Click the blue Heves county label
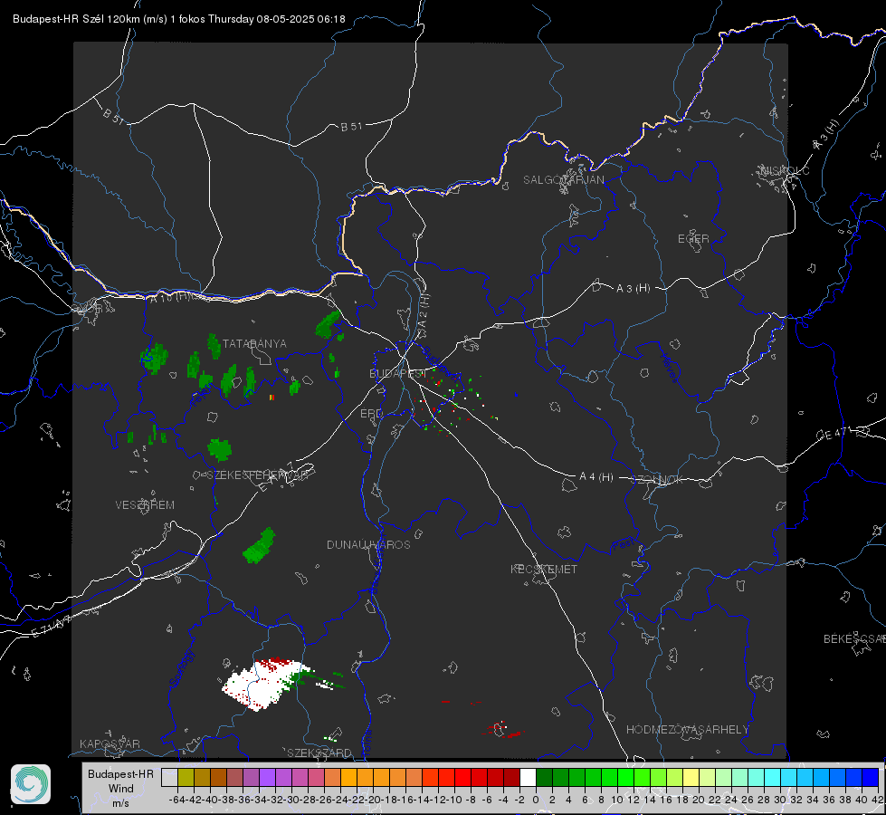The width and height of the screenshot is (886, 815). 669,368
